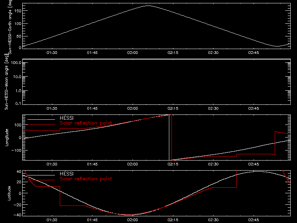297x223 pixels.
Task: Select Solar reflection point label in Latitude plot
Action: pos(86,179)
